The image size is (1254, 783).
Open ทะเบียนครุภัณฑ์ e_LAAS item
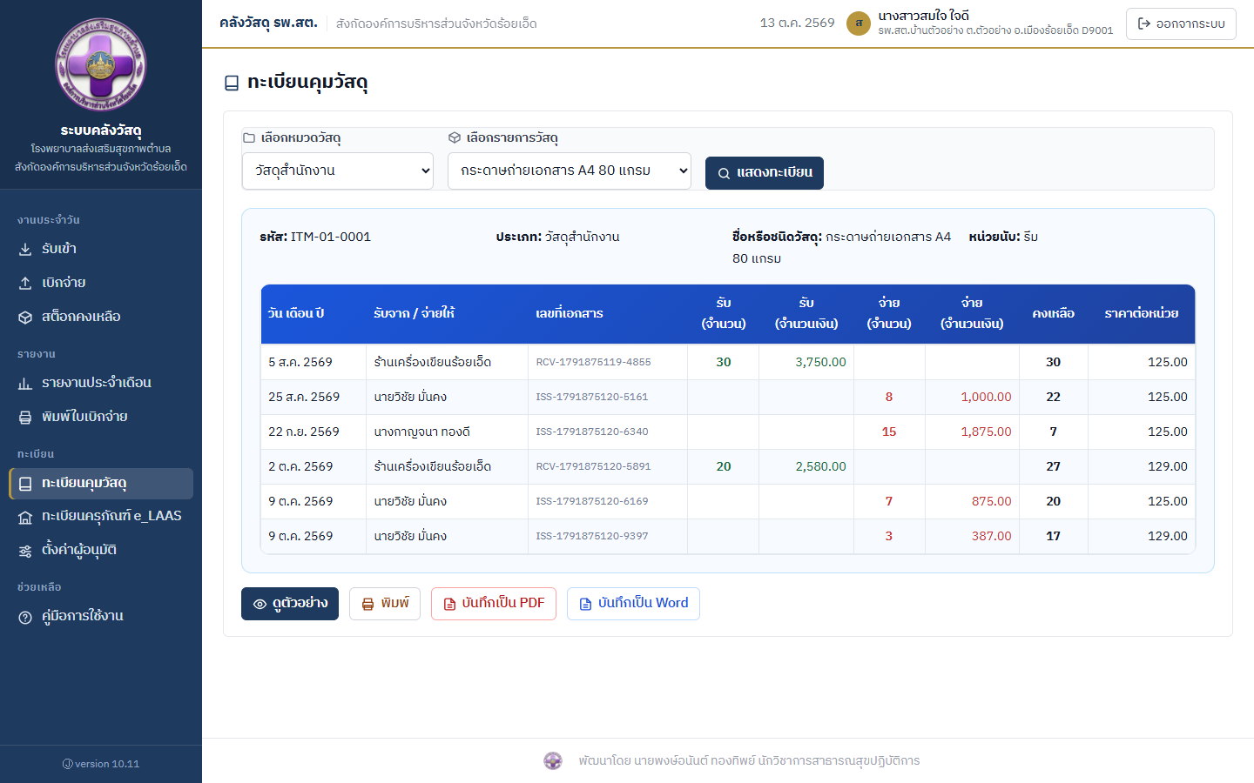click(x=101, y=516)
